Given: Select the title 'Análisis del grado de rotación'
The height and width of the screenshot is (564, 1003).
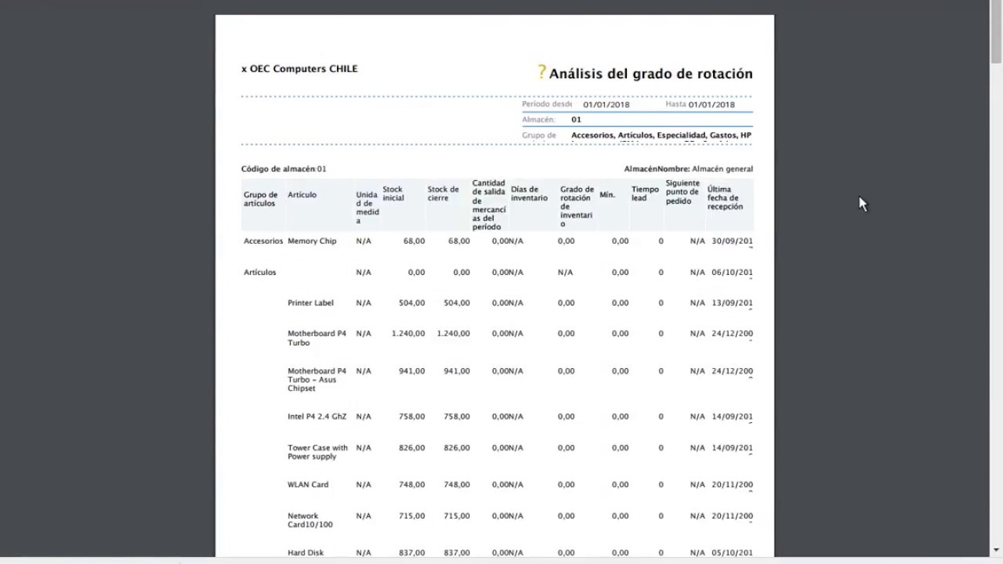Looking at the screenshot, I should pos(650,74).
